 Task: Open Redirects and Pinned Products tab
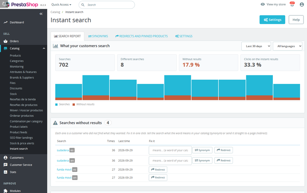pos(142,36)
